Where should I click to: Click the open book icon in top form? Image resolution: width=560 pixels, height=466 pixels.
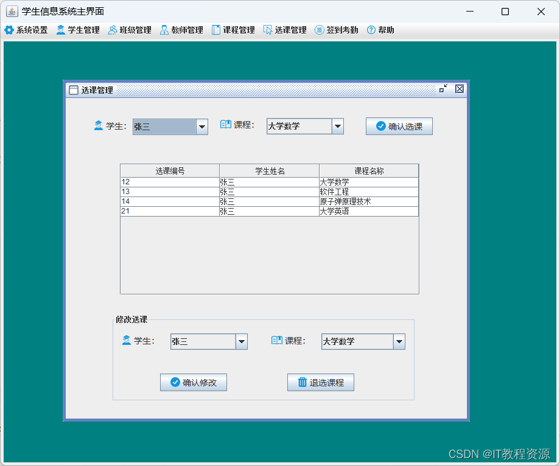pos(226,125)
